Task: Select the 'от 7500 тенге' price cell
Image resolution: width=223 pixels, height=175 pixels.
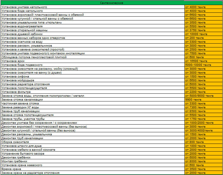Action: pyautogui.click(x=203, y=53)
